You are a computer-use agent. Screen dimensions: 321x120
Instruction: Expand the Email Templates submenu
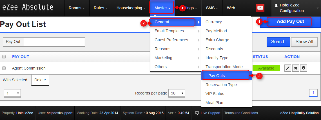[x=176, y=31]
